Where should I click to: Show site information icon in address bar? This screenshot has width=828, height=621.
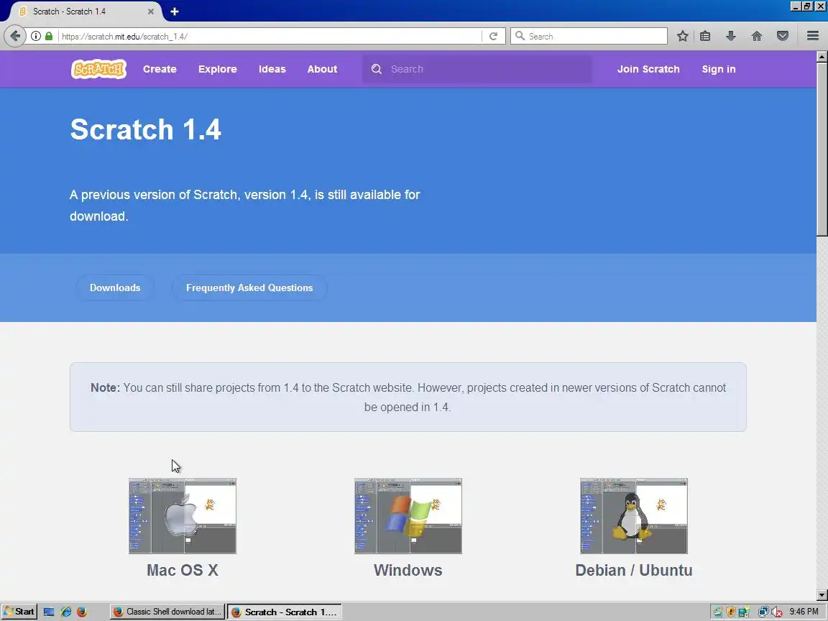click(35, 36)
